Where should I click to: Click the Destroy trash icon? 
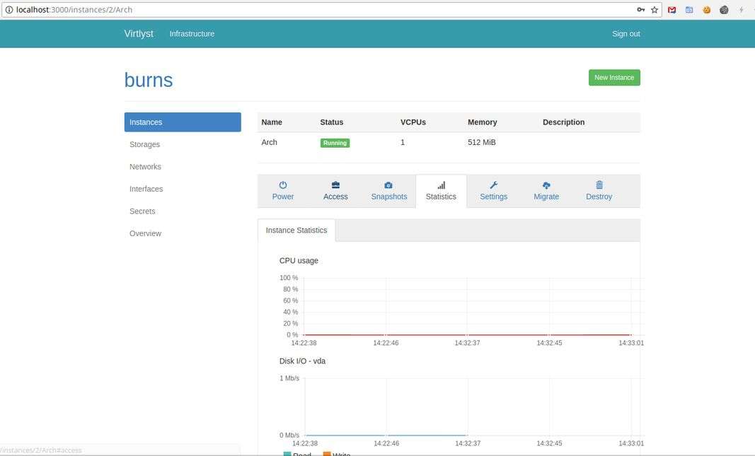pos(599,185)
